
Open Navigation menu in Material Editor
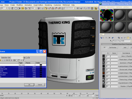click(111, 7)
